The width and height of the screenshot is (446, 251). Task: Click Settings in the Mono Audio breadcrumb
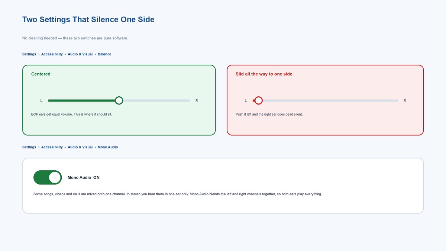point(29,147)
